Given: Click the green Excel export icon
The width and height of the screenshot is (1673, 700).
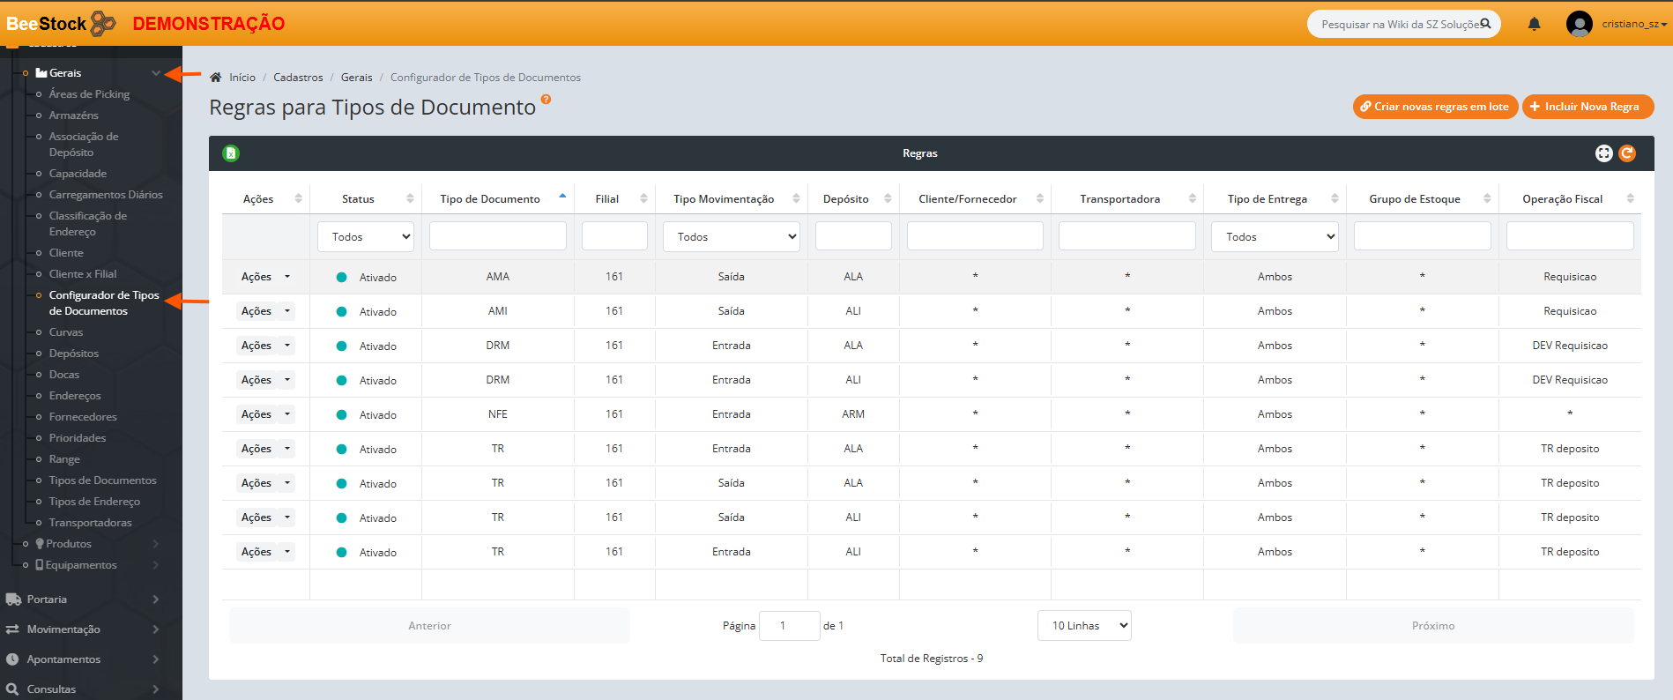Looking at the screenshot, I should tap(231, 153).
